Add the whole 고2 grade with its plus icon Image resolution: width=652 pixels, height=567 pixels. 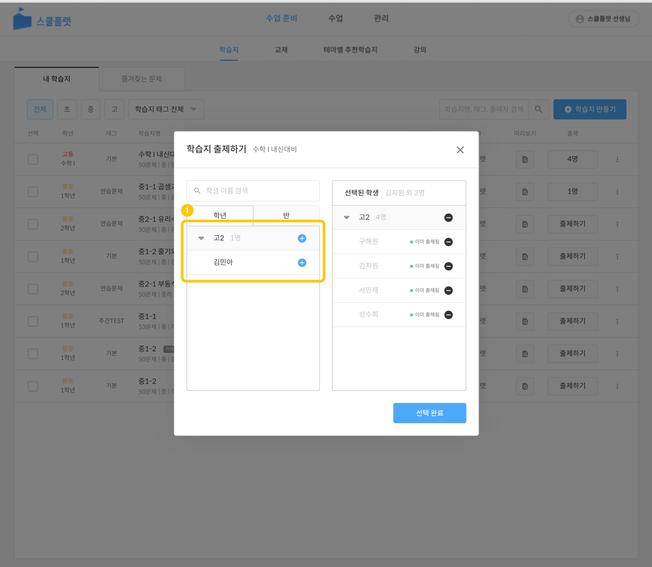302,238
